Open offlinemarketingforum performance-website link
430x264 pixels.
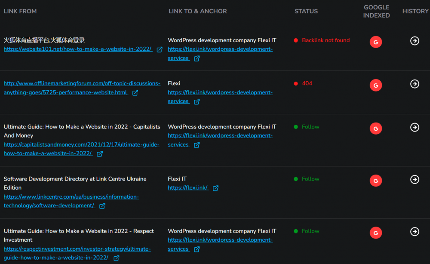click(x=82, y=88)
